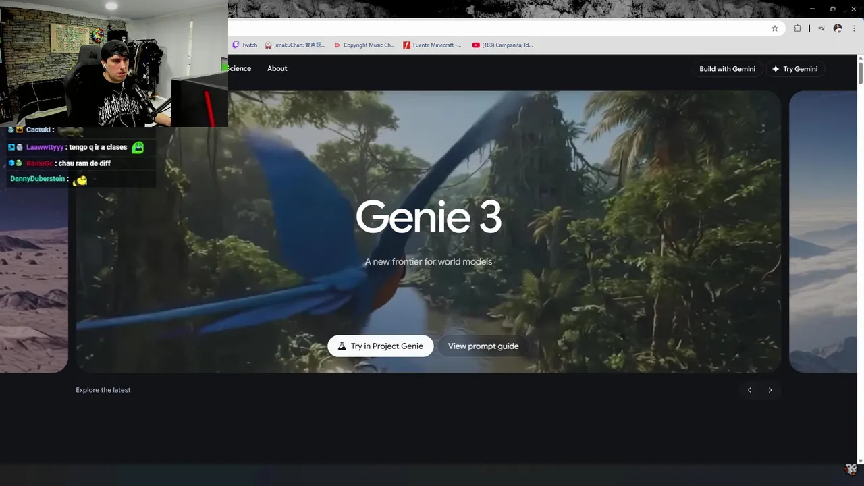Click View prompt guide button
Screen dimensions: 864x486
483,346
